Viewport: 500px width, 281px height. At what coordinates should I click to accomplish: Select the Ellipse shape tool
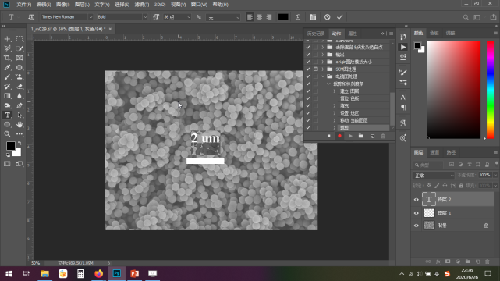point(7,124)
